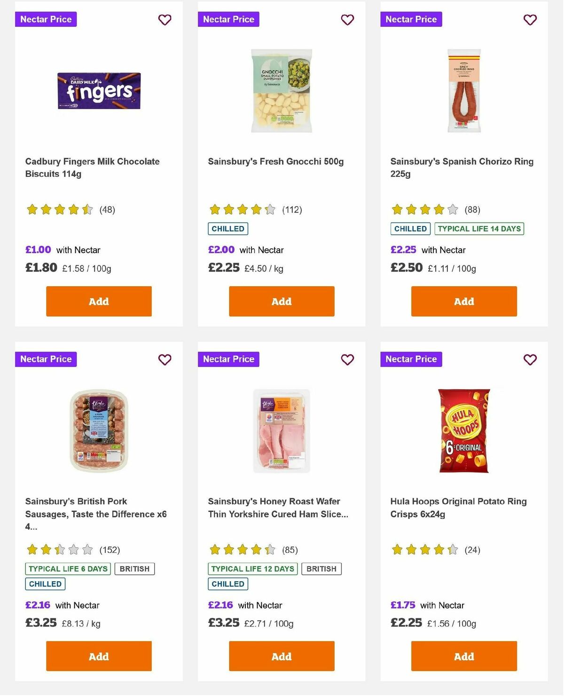
Task: Click the heart icon on Cadbury Fingers product
Action: tap(165, 20)
